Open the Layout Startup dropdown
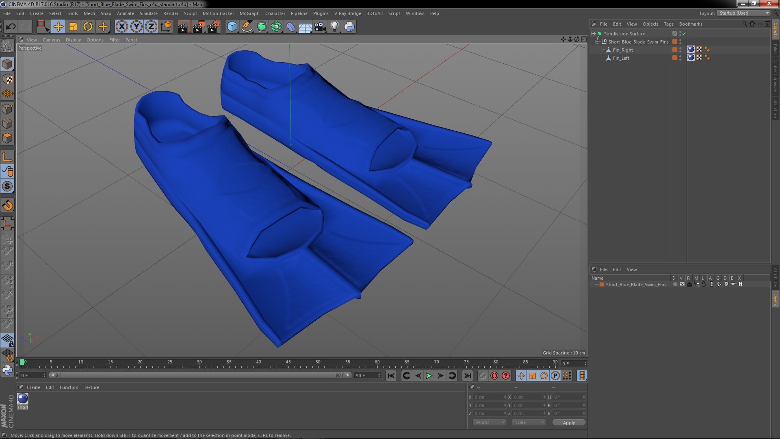Viewport: 780px width, 439px height. point(743,13)
